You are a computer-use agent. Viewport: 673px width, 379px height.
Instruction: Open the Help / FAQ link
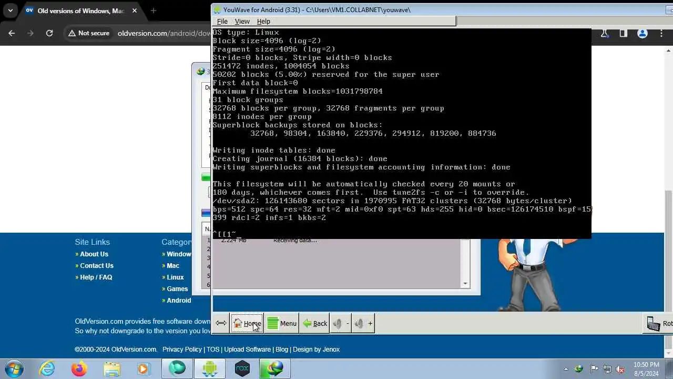96,277
